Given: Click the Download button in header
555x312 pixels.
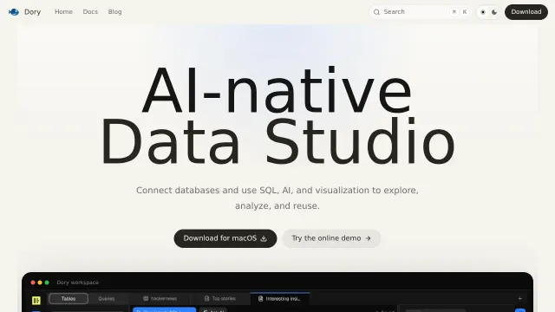Looking at the screenshot, I should tap(526, 12).
